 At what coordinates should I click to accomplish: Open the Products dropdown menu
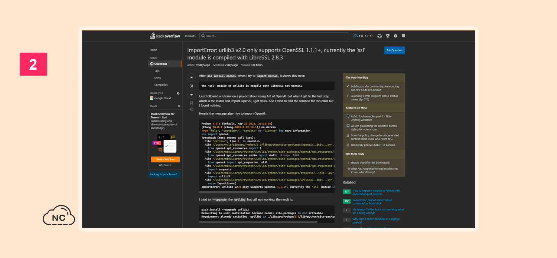coord(190,36)
